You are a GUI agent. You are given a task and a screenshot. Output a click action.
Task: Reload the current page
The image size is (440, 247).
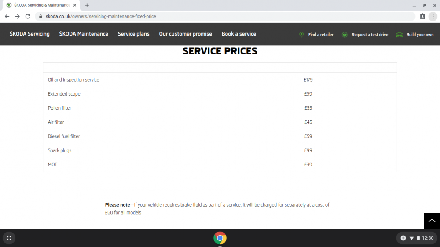[27, 17]
